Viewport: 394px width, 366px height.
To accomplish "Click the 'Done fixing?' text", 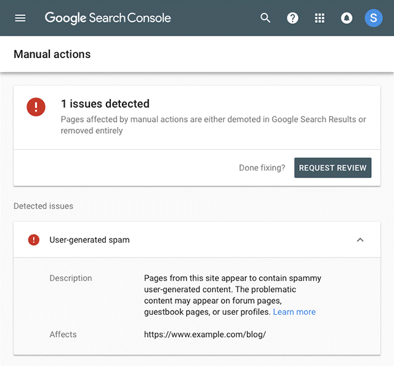I will tap(262, 168).
